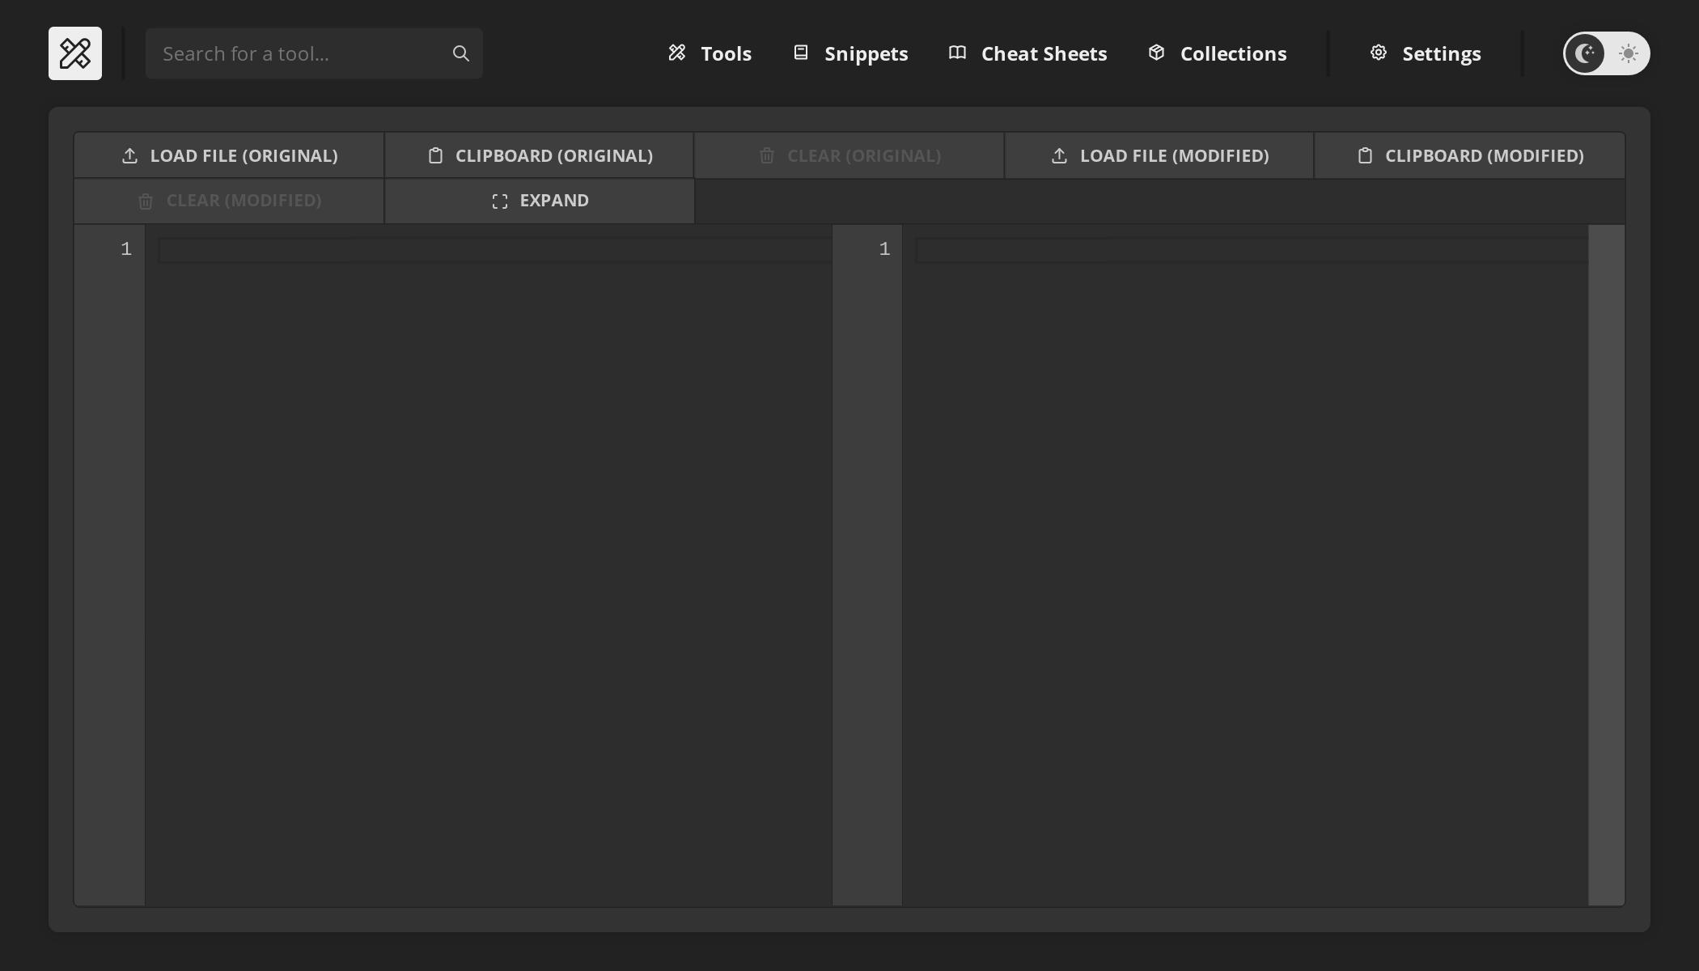Click the search magnifier icon
The image size is (1699, 971).
click(460, 53)
